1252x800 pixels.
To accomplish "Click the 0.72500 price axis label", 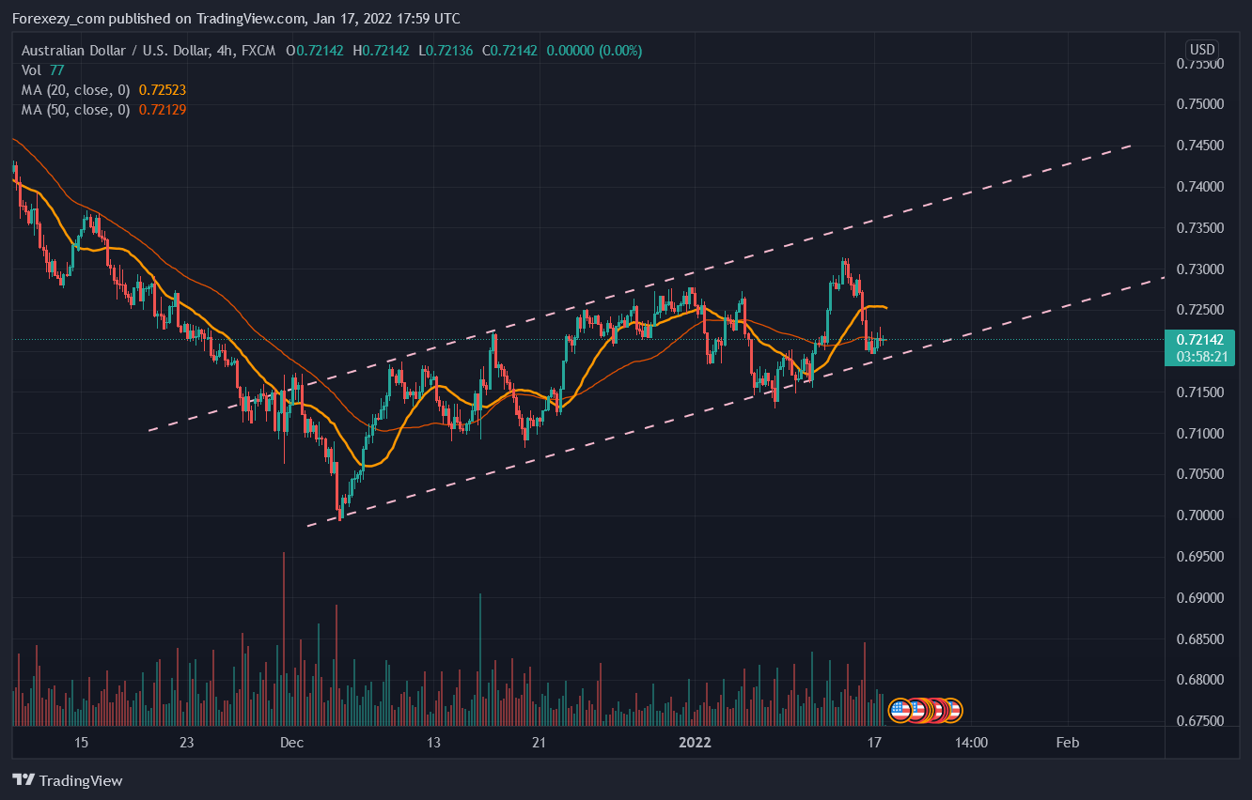I will pyautogui.click(x=1199, y=310).
